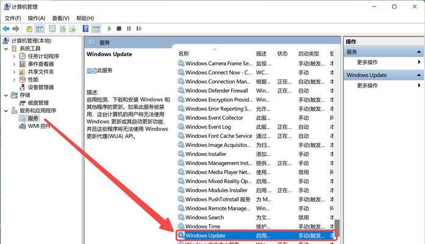Open 设备管理器 in the tree
The height and width of the screenshot is (244, 425).
pyautogui.click(x=41, y=87)
